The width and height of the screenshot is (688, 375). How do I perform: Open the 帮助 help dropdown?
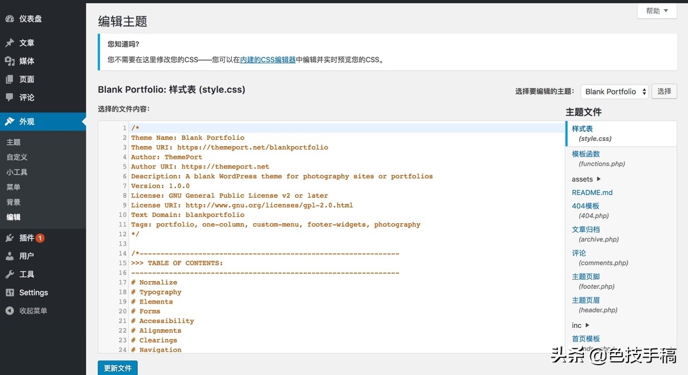(657, 11)
